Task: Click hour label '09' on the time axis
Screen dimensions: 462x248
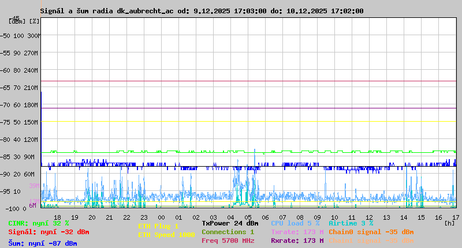Action: coord(317,217)
